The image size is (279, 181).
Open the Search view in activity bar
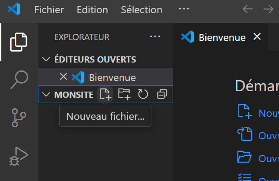pos(19,80)
